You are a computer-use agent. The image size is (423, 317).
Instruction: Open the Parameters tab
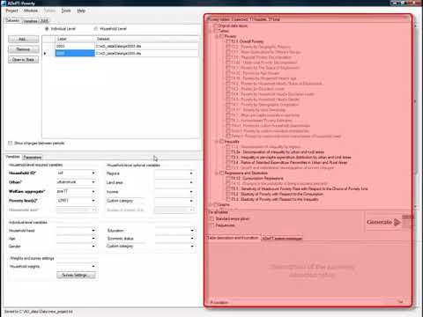(33, 157)
